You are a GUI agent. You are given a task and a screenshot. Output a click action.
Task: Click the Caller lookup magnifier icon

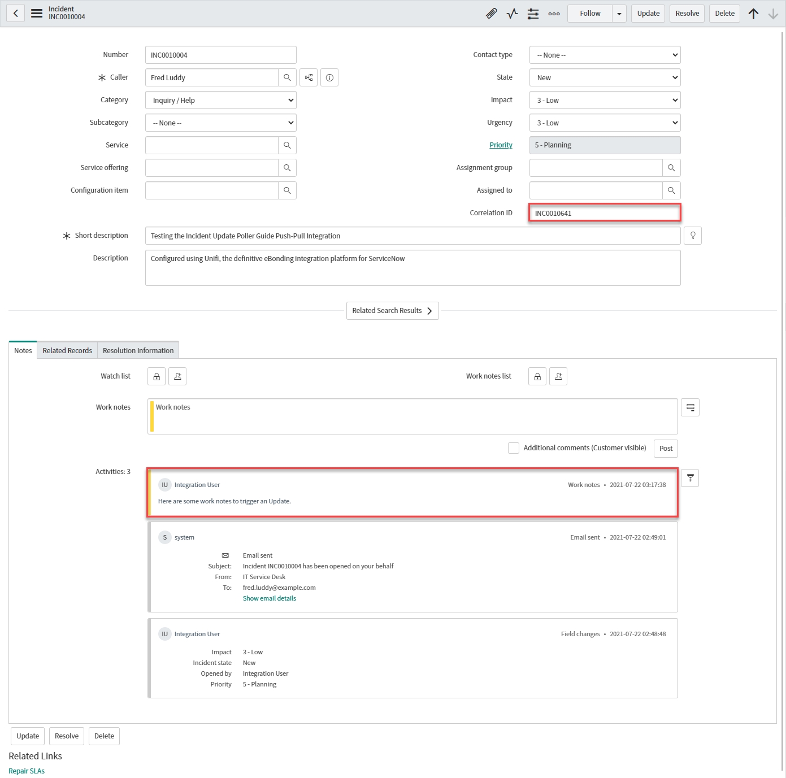[x=287, y=77]
